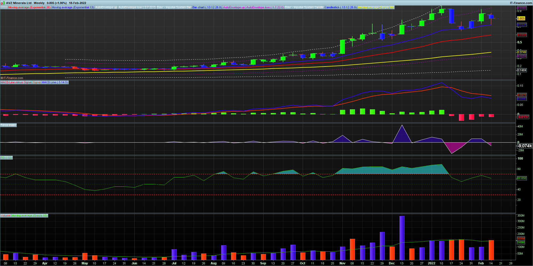Click the Jun label on time axis
The height and width of the screenshot is (266, 533).
[134, 263]
